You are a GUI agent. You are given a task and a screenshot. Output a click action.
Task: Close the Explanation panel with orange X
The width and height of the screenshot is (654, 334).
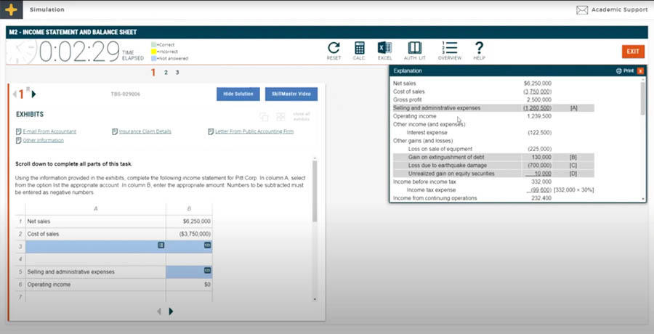pyautogui.click(x=640, y=71)
